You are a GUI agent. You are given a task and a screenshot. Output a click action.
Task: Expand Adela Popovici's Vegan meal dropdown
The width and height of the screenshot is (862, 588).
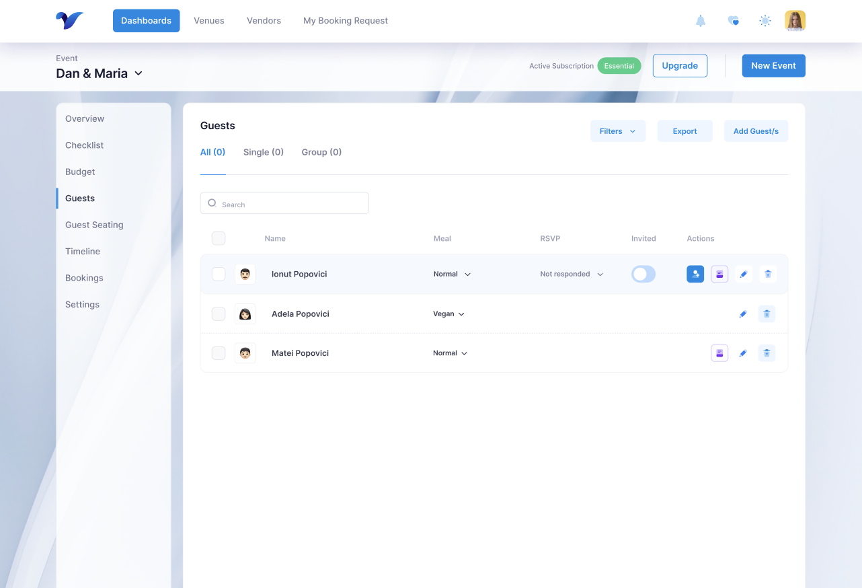[x=448, y=314]
